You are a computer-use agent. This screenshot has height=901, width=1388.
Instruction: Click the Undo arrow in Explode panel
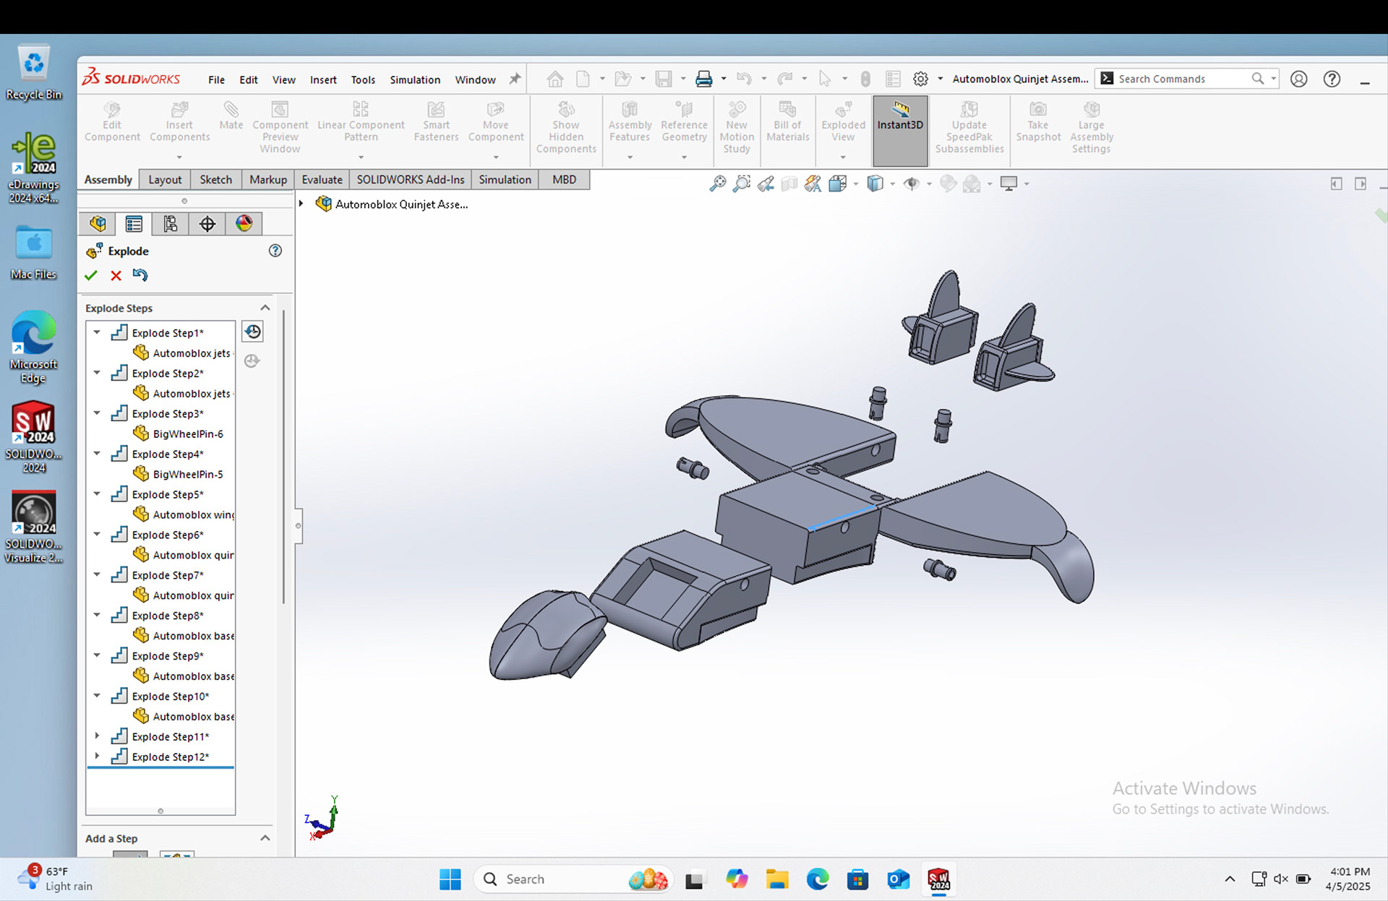(x=140, y=275)
